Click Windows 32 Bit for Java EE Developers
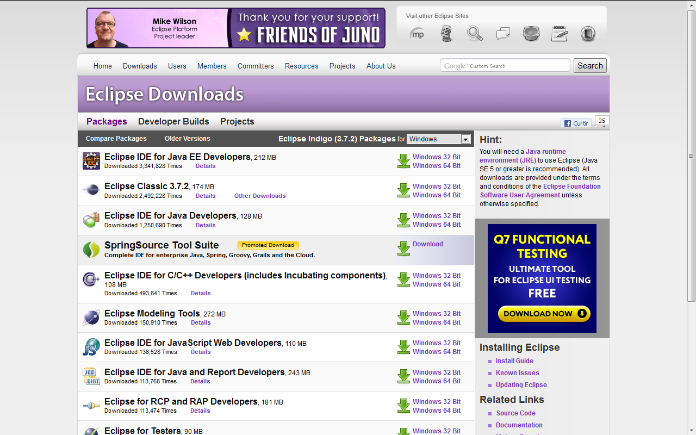Screen dimensions: 696x435 [x=437, y=157]
